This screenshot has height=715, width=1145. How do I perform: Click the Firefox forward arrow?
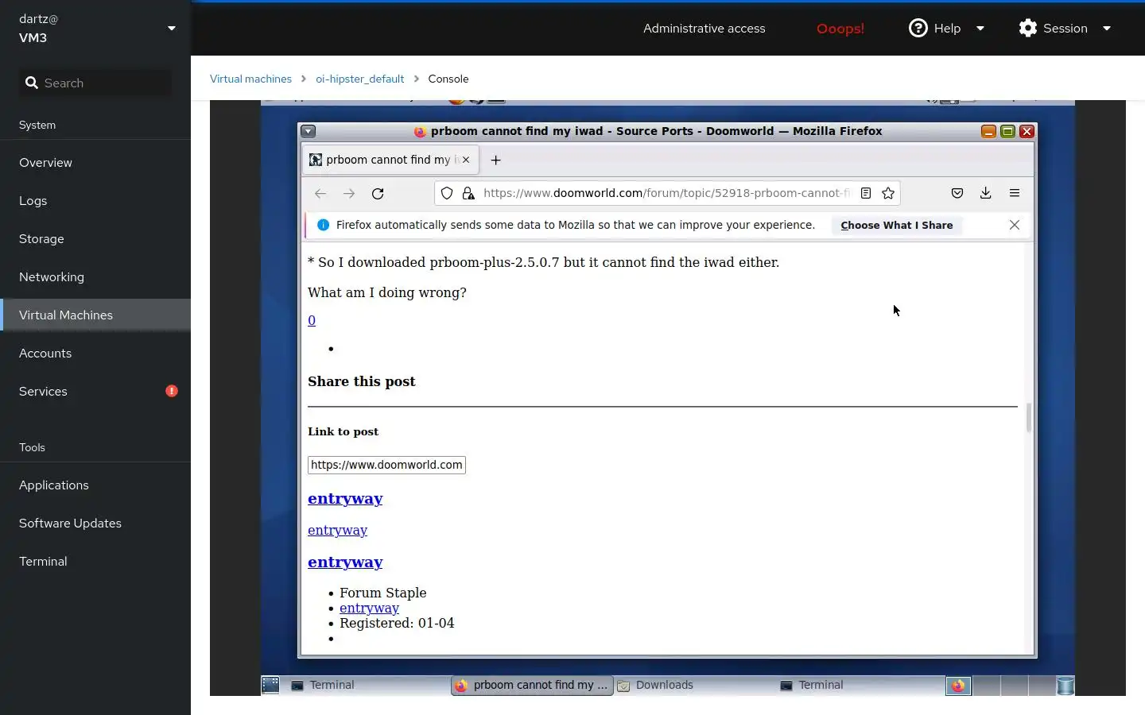[349, 193]
